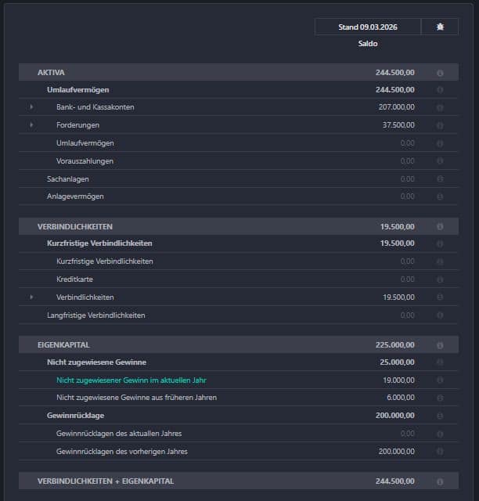Select the EIGENKAPITAL section header label

click(x=63, y=344)
